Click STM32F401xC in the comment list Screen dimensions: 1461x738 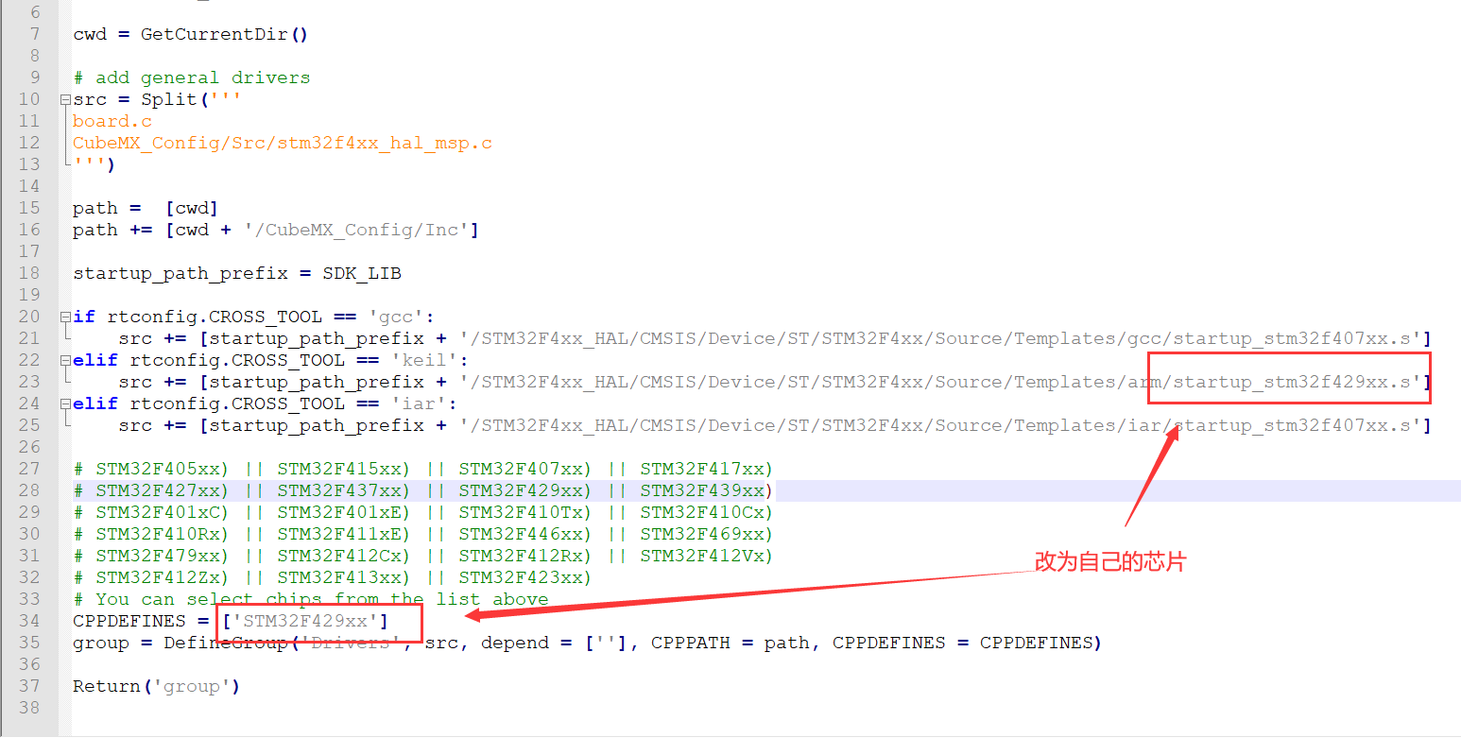click(x=158, y=512)
